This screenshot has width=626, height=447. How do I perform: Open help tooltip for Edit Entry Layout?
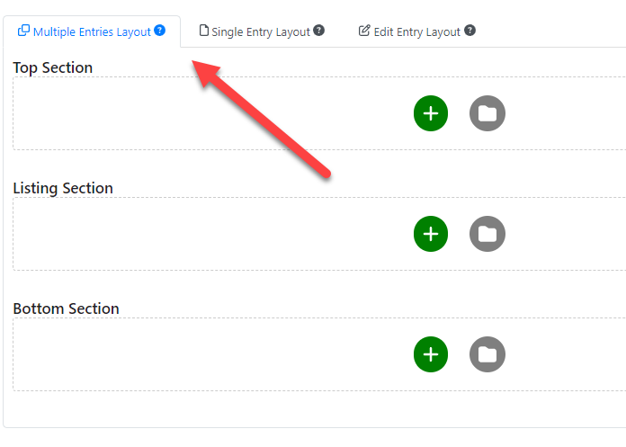(469, 31)
